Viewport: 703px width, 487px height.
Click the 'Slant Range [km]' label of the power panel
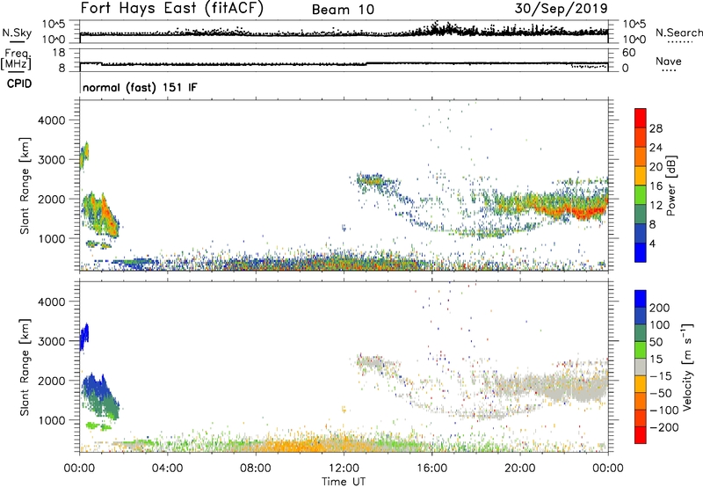[25, 185]
